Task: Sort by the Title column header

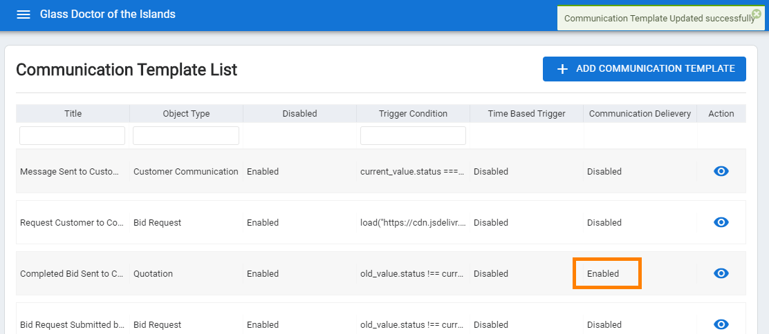Action: 73,114
